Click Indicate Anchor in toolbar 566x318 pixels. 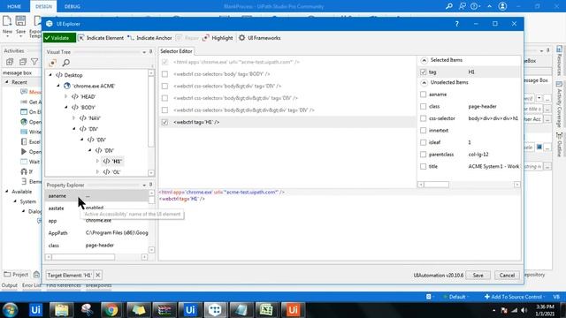149,38
